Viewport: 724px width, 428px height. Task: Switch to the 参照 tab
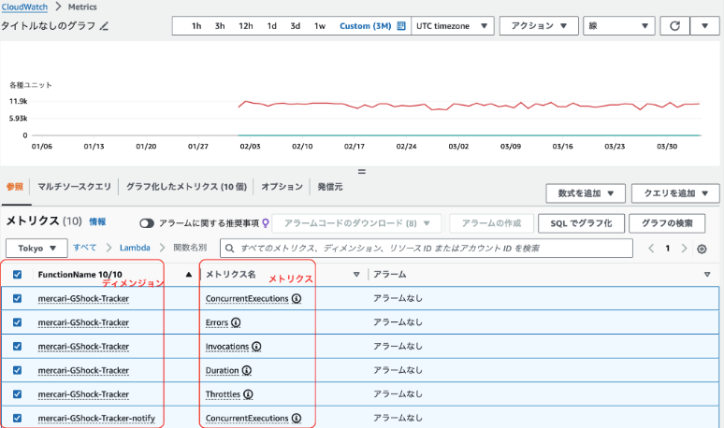point(15,187)
